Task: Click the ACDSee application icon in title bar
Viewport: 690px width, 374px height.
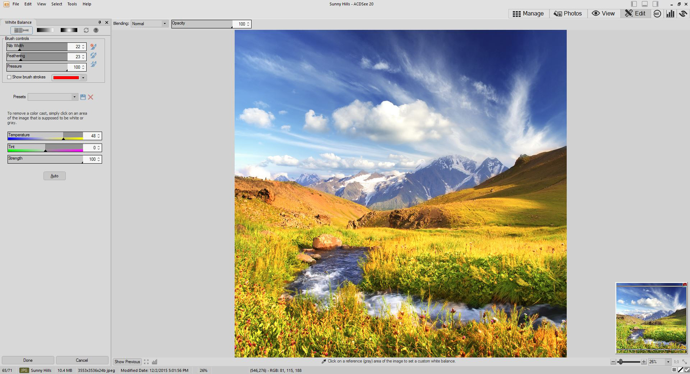Action: [x=6, y=4]
